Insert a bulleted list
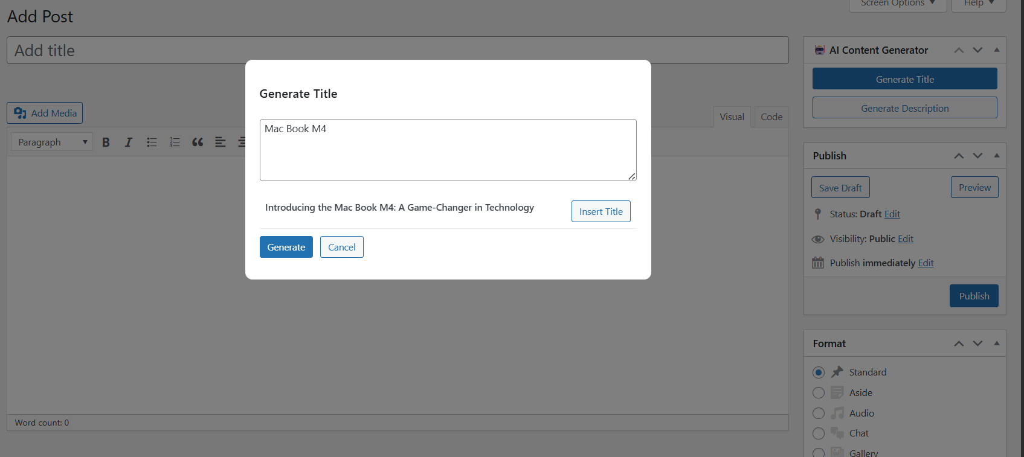This screenshot has width=1024, height=457. (152, 142)
